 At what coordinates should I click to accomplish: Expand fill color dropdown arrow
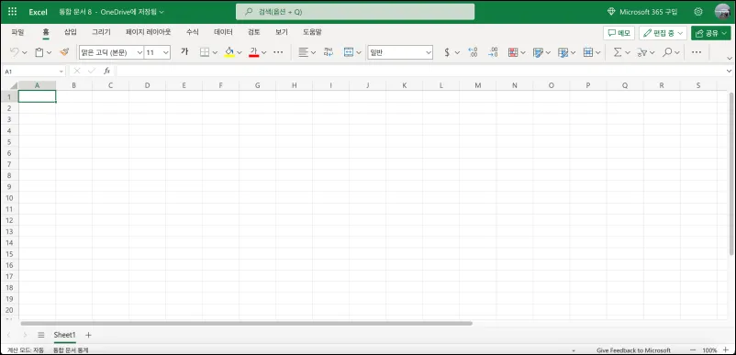[240, 52]
